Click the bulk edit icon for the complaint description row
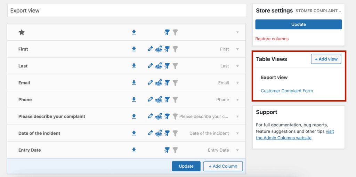The image size is (356, 177). (x=159, y=116)
